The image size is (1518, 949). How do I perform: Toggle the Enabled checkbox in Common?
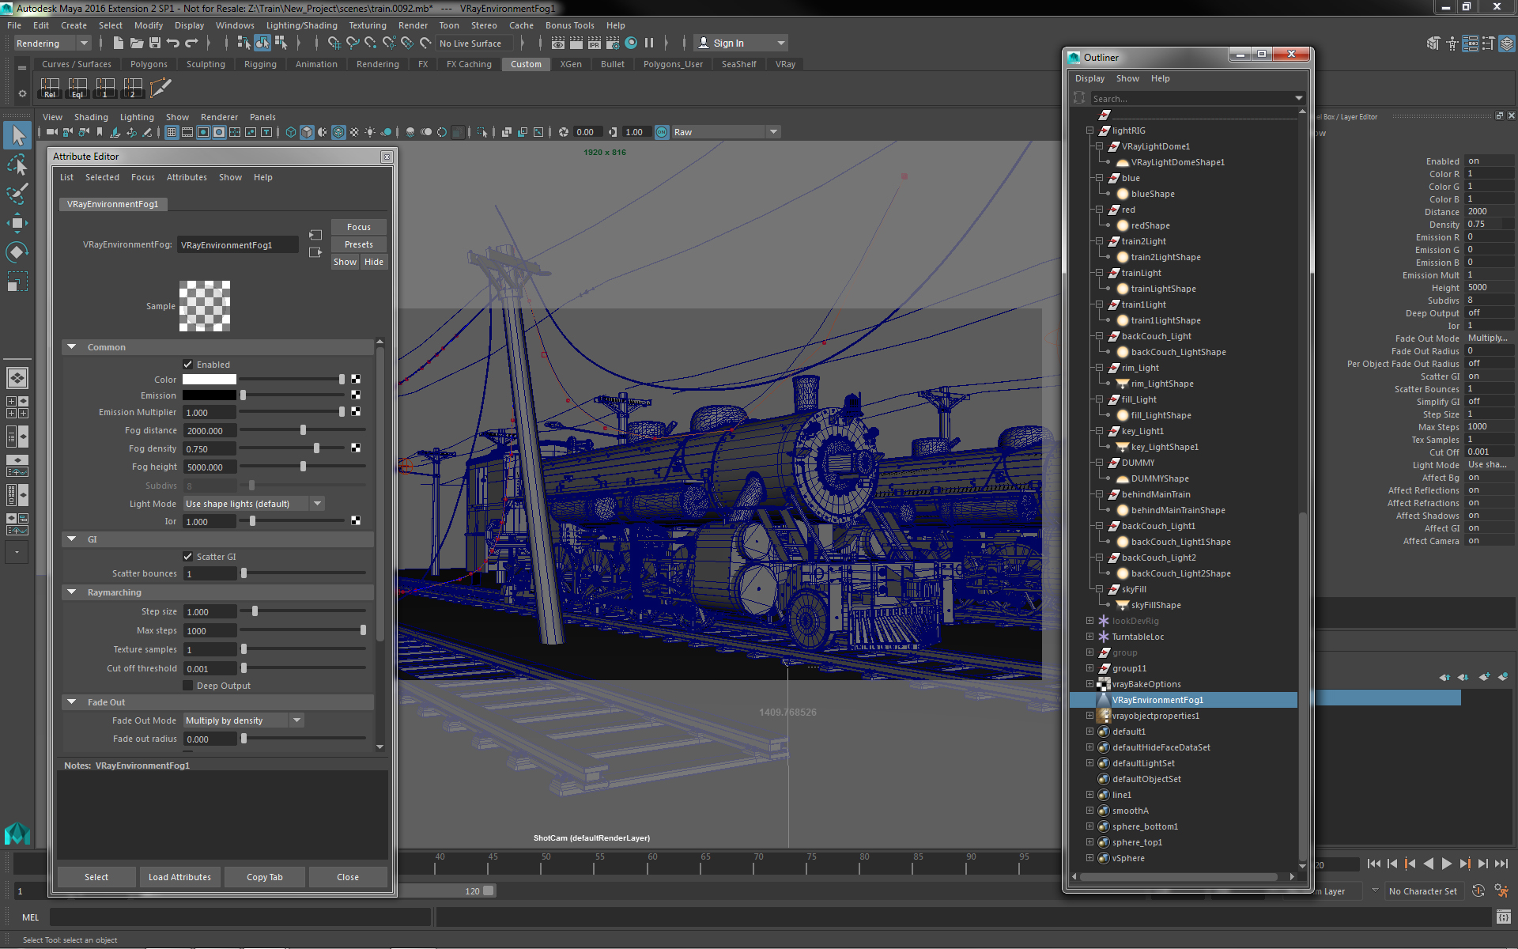pos(188,365)
